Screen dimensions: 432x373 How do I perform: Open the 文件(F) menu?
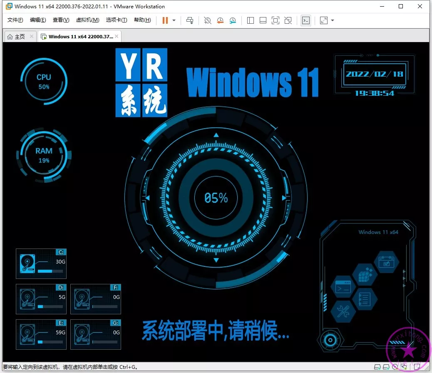click(15, 20)
